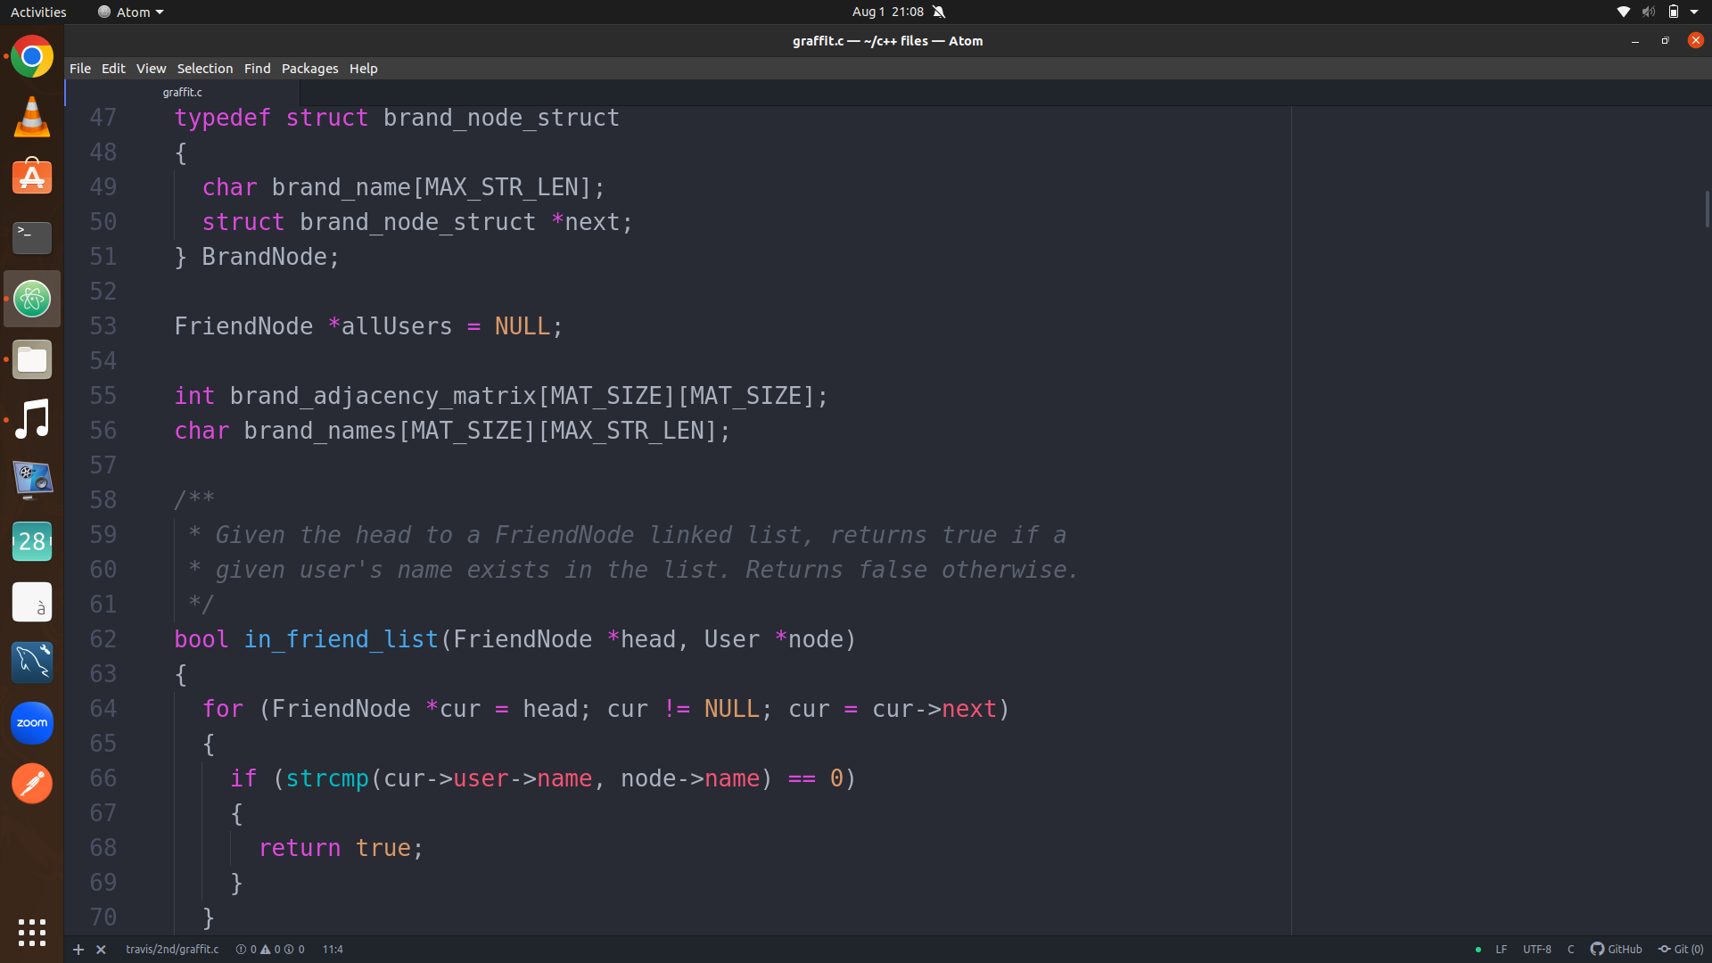This screenshot has height=963, width=1712.
Task: Open GitHub panel from status bar
Action: point(1616,949)
